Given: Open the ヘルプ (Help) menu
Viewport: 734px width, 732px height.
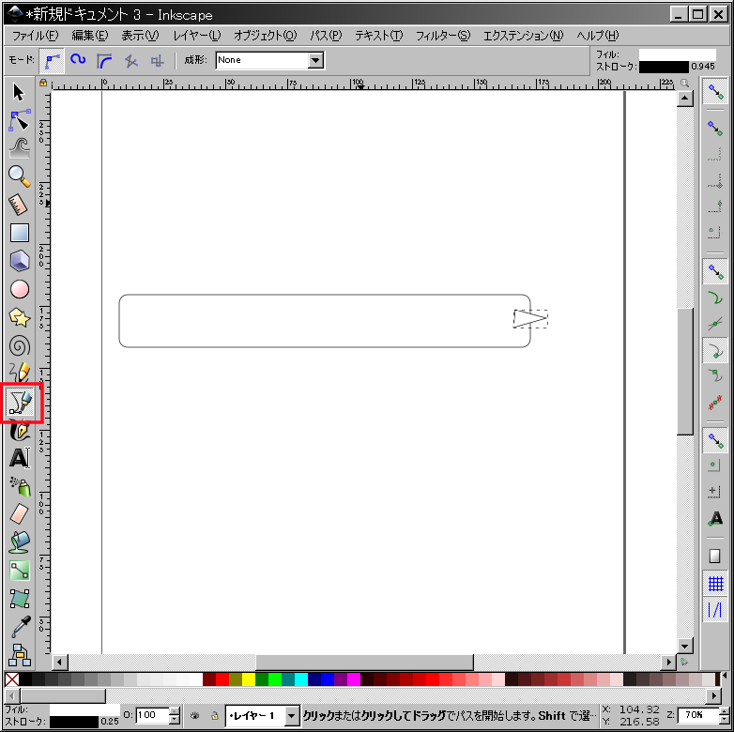Looking at the screenshot, I should tap(597, 36).
